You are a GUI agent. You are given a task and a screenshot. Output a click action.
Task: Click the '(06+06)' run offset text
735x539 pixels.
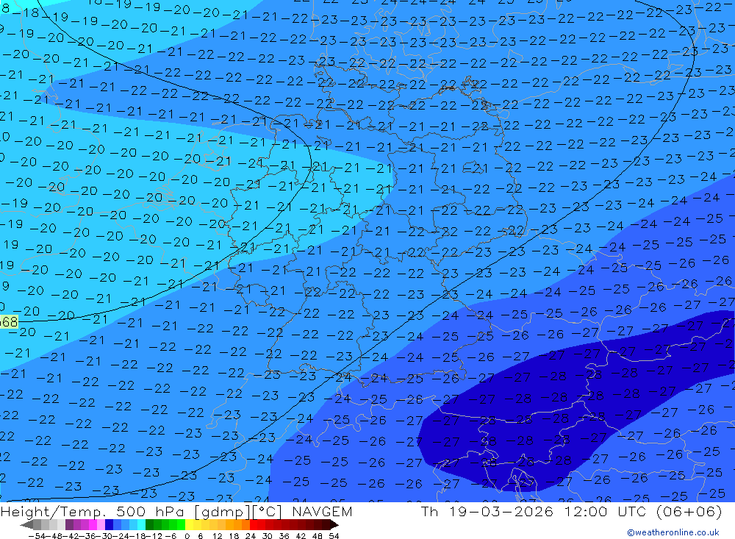pyautogui.click(x=689, y=511)
